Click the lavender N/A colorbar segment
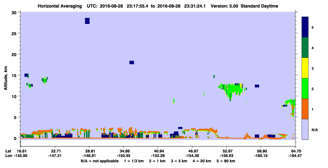The height and width of the screenshot is (168, 328). [x=305, y=129]
